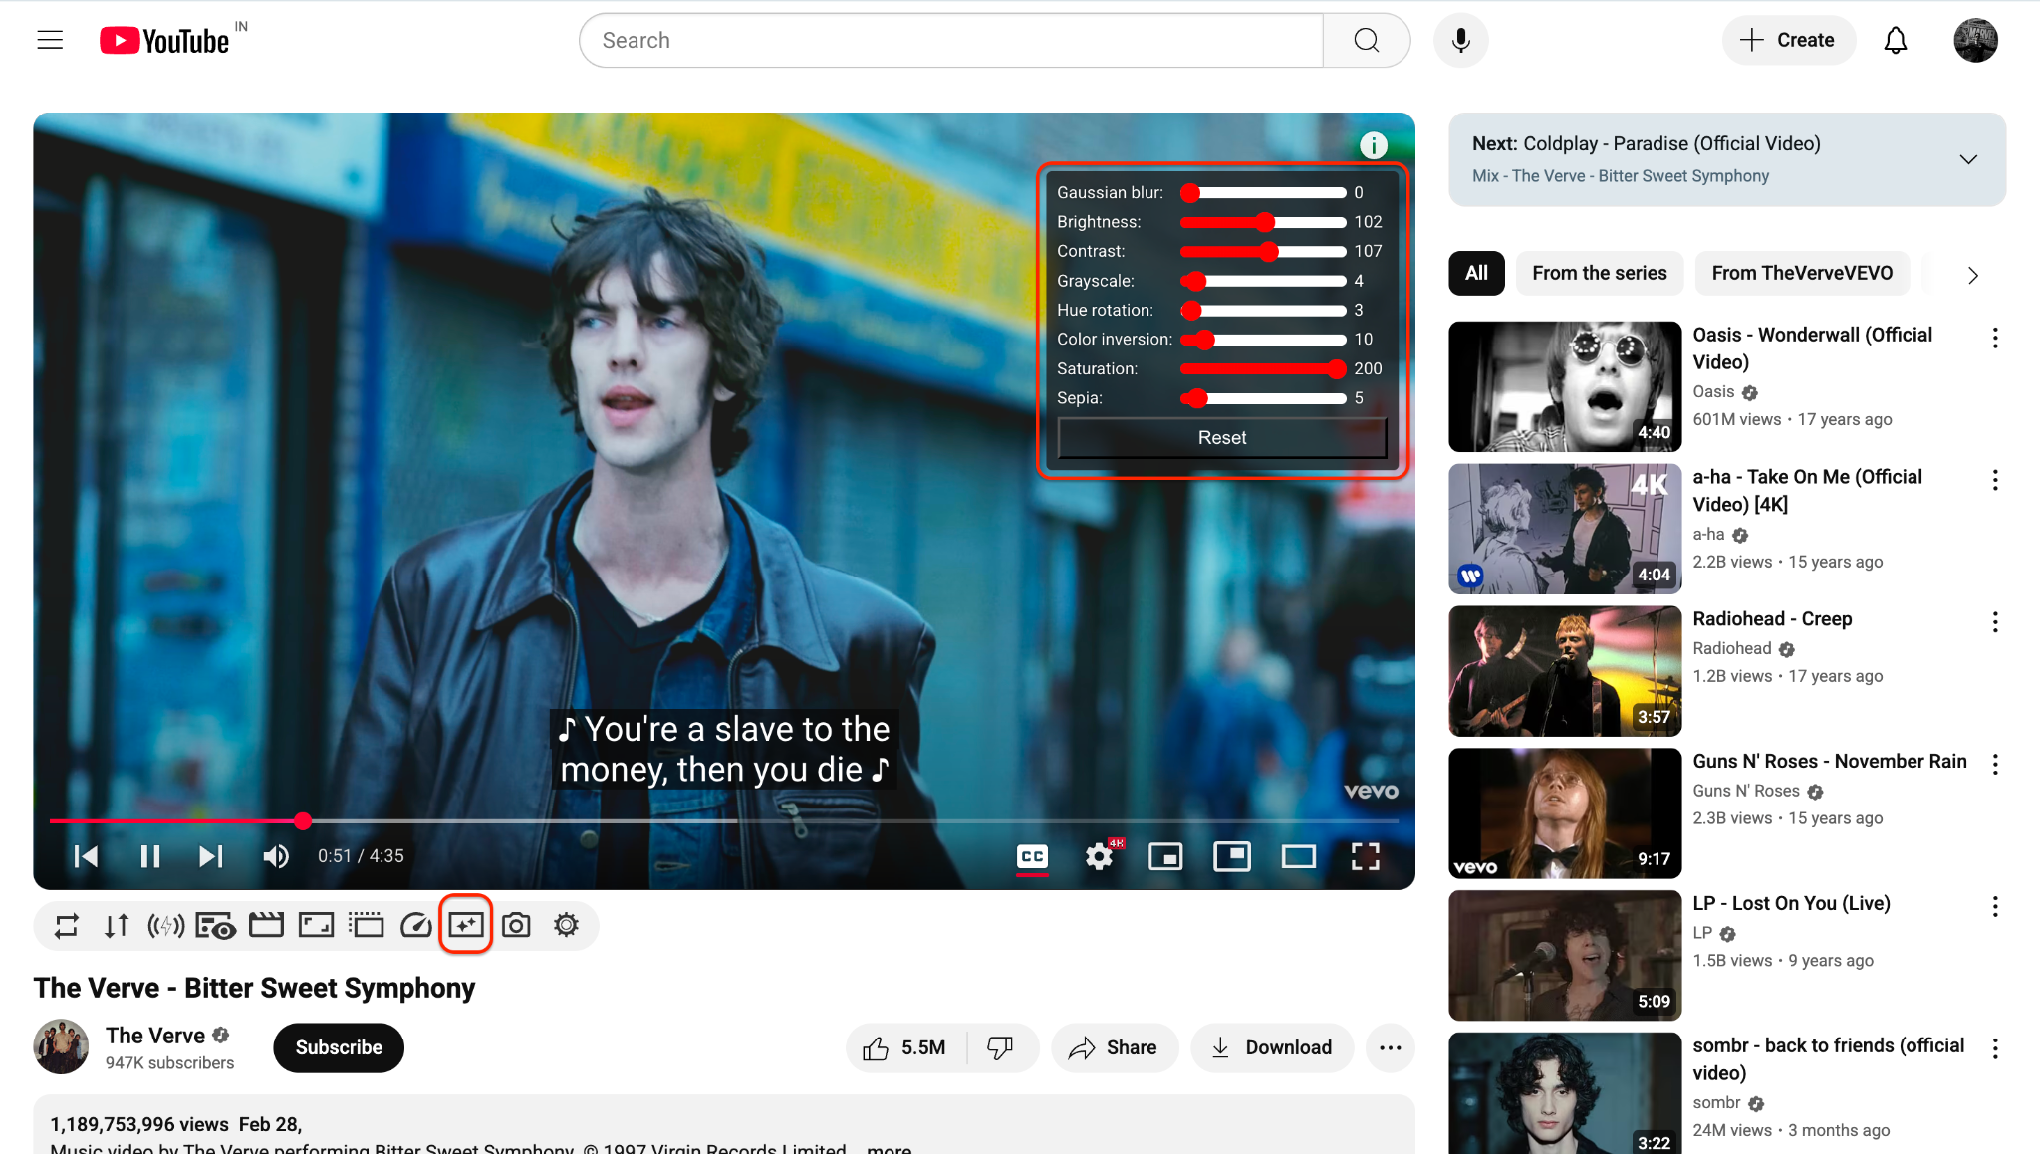Open extension options gear below player
The image size is (2040, 1154).
click(x=566, y=926)
